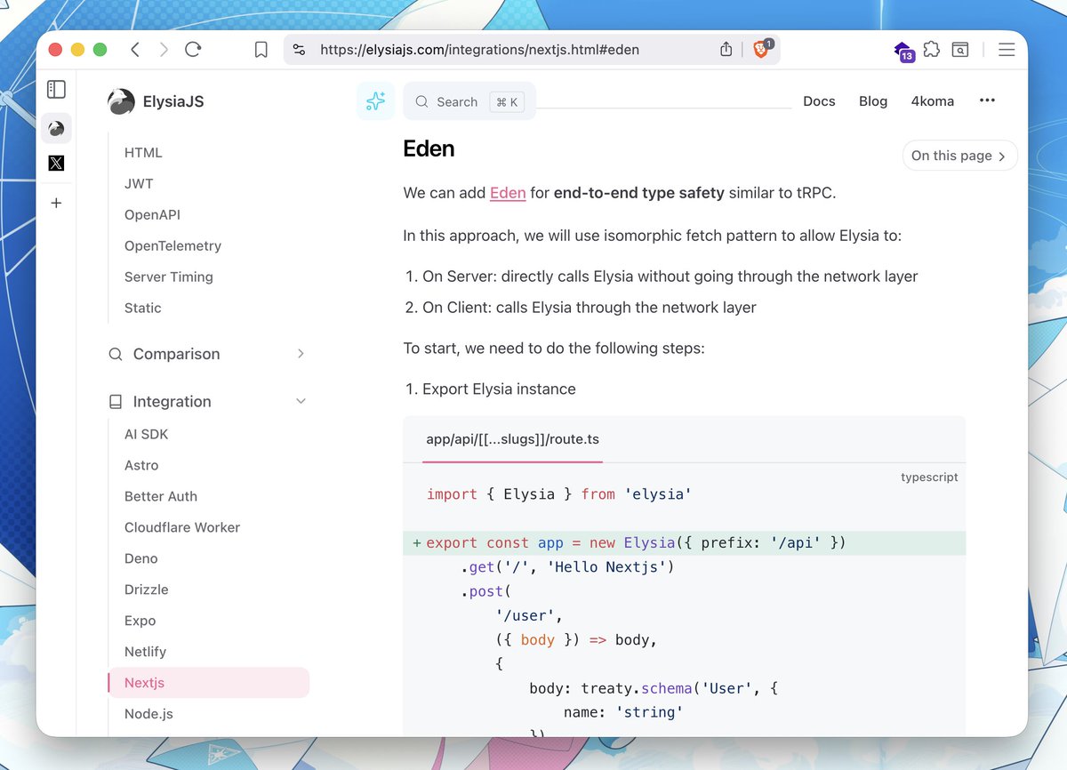1067x770 pixels.
Task: Select the app/api/[[...slugs]]/route.ts code tab
Action: pos(512,439)
